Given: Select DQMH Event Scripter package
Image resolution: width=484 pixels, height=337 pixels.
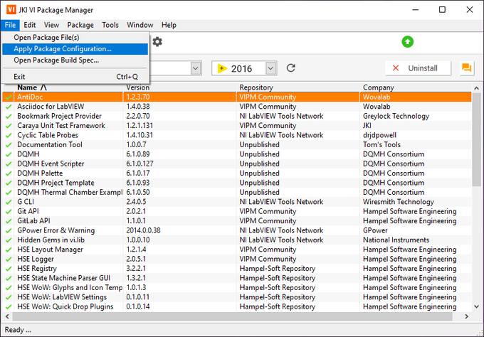Looking at the screenshot, I should click(x=237, y=164).
